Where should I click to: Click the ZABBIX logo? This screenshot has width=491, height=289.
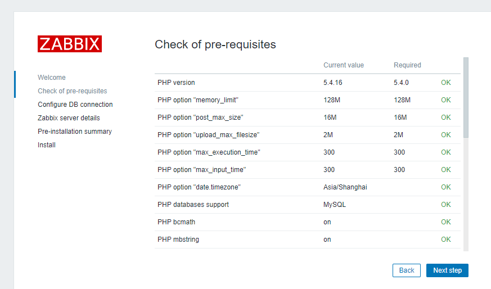point(70,44)
